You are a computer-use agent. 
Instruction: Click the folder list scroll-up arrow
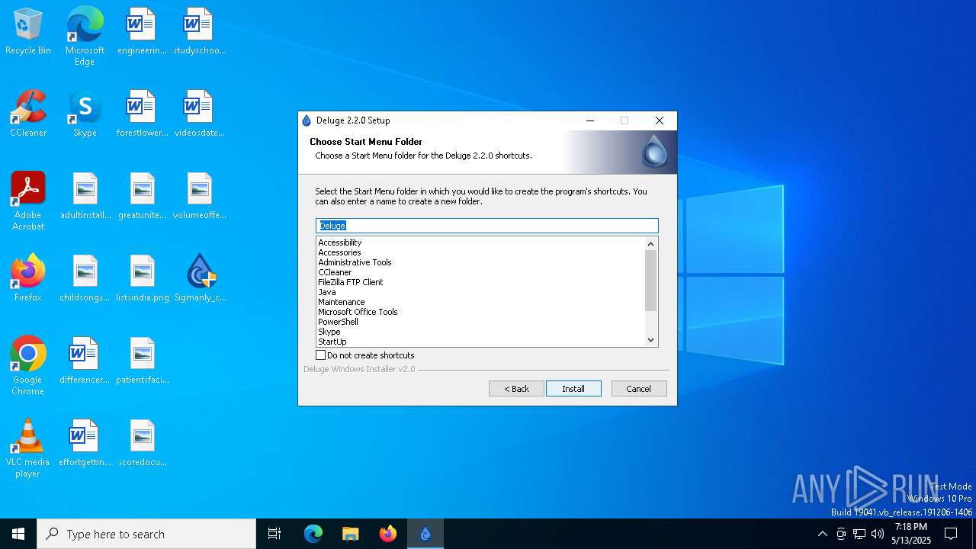(x=650, y=244)
